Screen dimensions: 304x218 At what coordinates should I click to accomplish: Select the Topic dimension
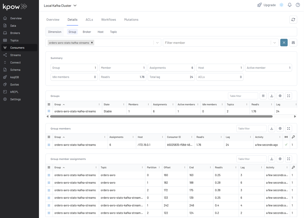pyautogui.click(x=113, y=32)
